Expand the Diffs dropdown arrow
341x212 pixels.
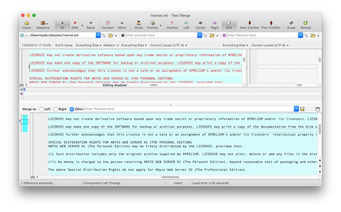click(x=82, y=25)
